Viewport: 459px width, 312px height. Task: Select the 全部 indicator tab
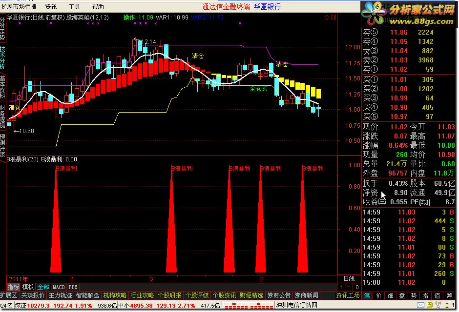(43, 287)
